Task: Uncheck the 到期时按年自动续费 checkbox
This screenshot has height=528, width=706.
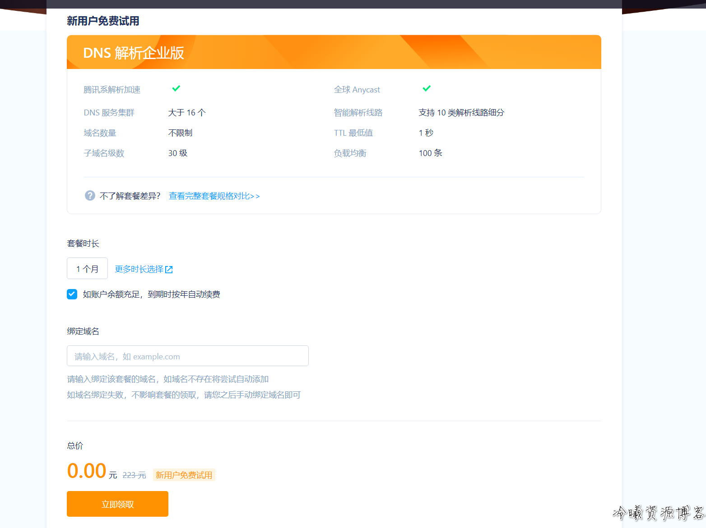Action: point(72,294)
